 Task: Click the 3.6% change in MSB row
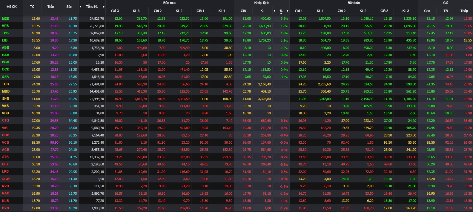coord(284,19)
